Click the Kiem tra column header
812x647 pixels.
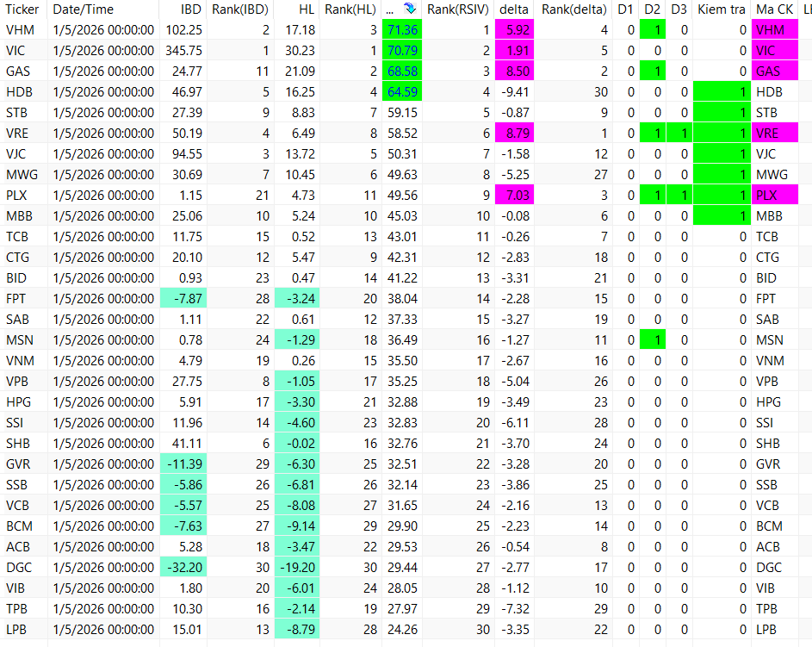coord(722,9)
